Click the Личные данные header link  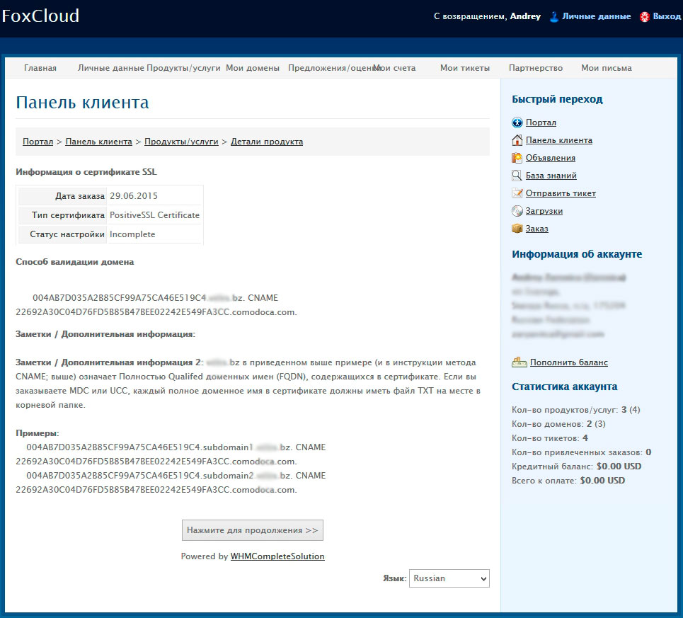pyautogui.click(x=597, y=16)
